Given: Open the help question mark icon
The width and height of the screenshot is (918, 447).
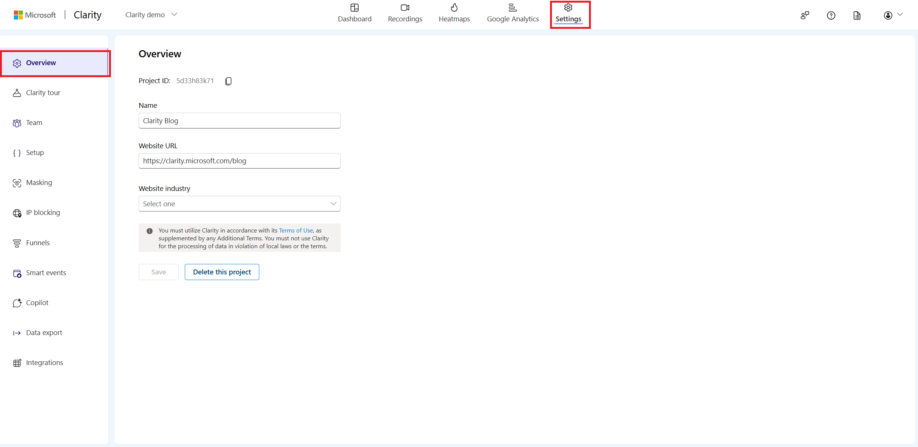Looking at the screenshot, I should click(x=831, y=15).
